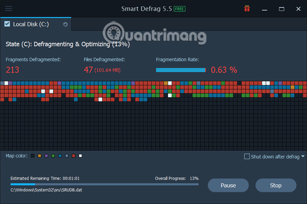Uncheck the Local Disk (C:) checkbox
Image resolution: width=307 pixels, height=204 pixels.
(7, 24)
